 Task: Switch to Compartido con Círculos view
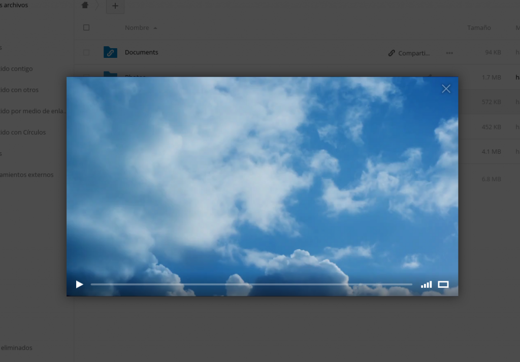(x=23, y=132)
